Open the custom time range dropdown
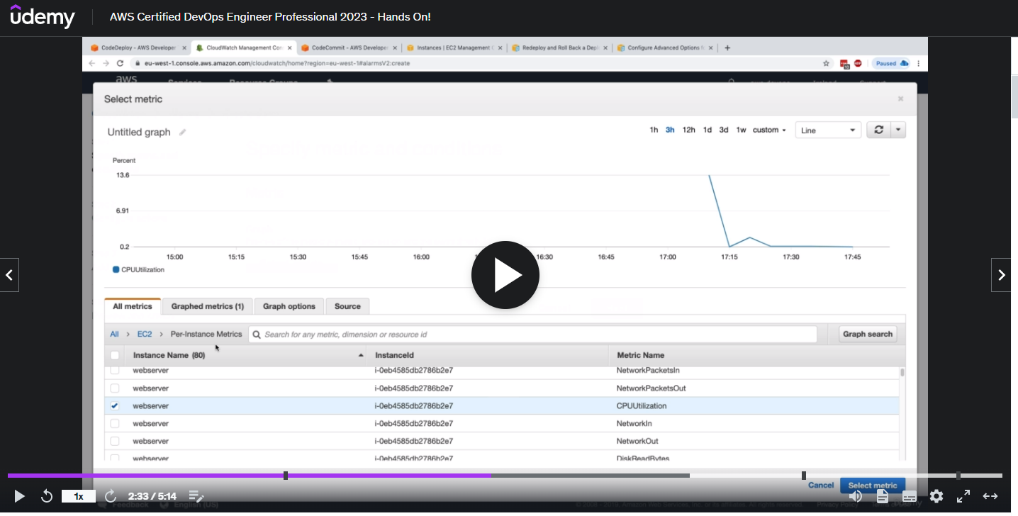The height and width of the screenshot is (516, 1018). pyautogui.click(x=769, y=130)
